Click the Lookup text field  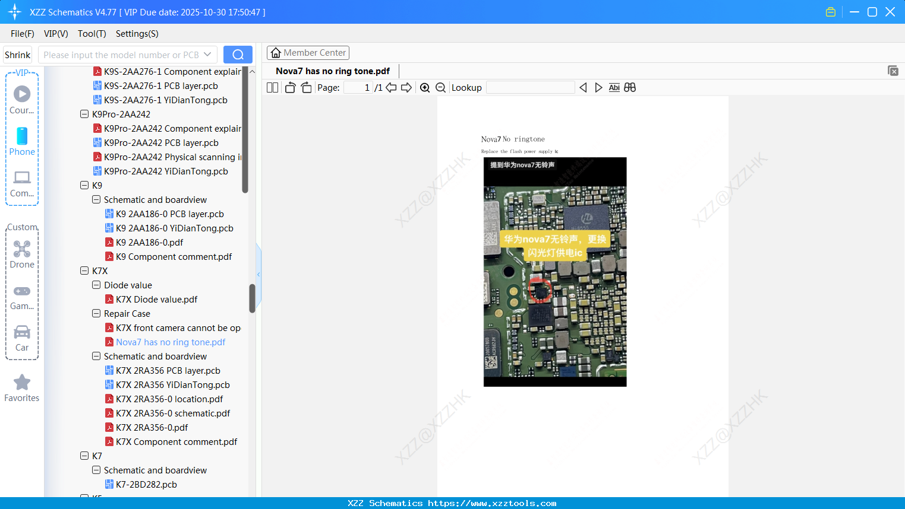click(x=530, y=88)
